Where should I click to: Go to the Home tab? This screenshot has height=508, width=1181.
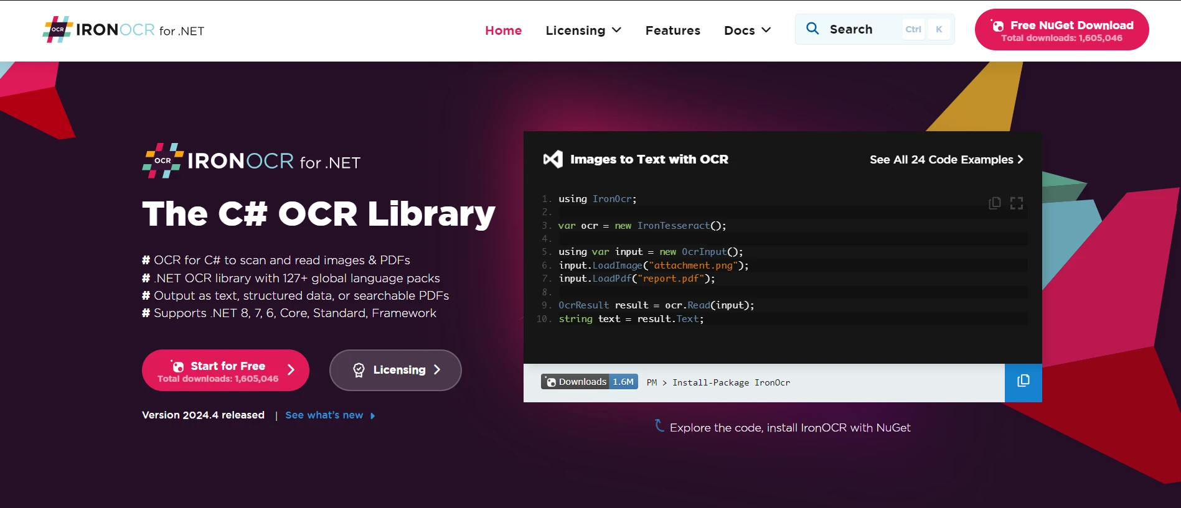503,30
